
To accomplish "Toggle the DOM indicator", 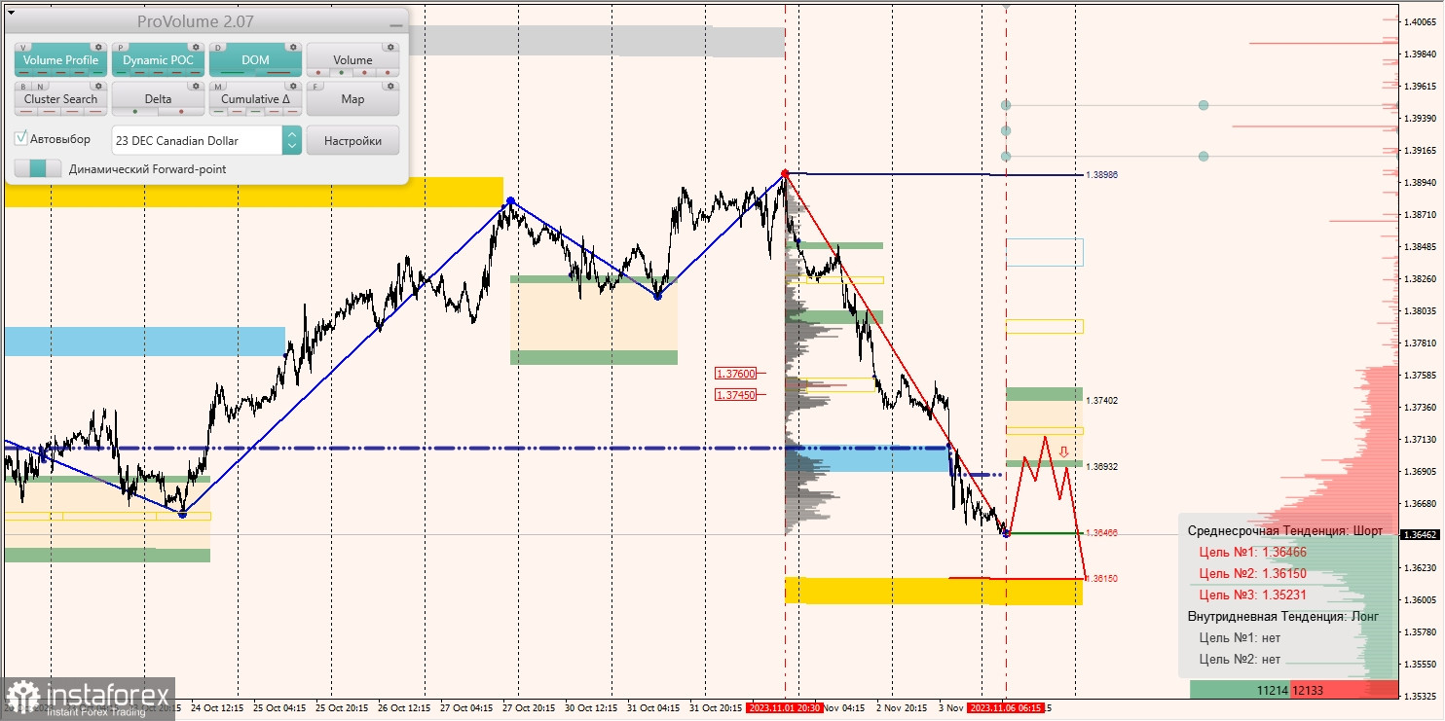I will click(x=255, y=60).
